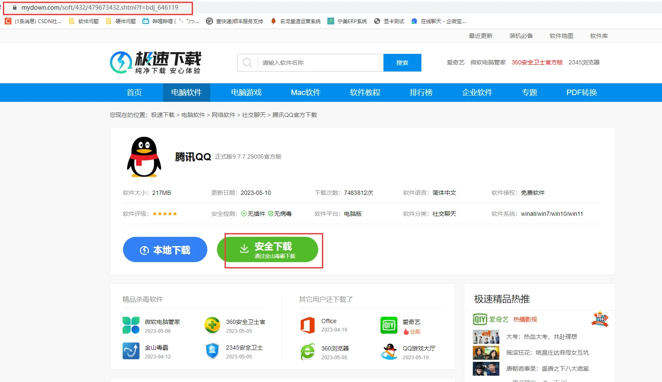This screenshot has height=382, width=662.
Task: Click the 极速下载 site logo
Action: pyautogui.click(x=155, y=63)
